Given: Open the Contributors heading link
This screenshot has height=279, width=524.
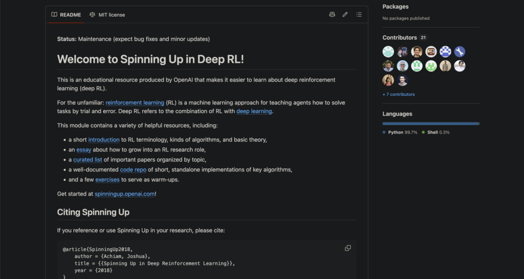Looking at the screenshot, I should [400, 38].
